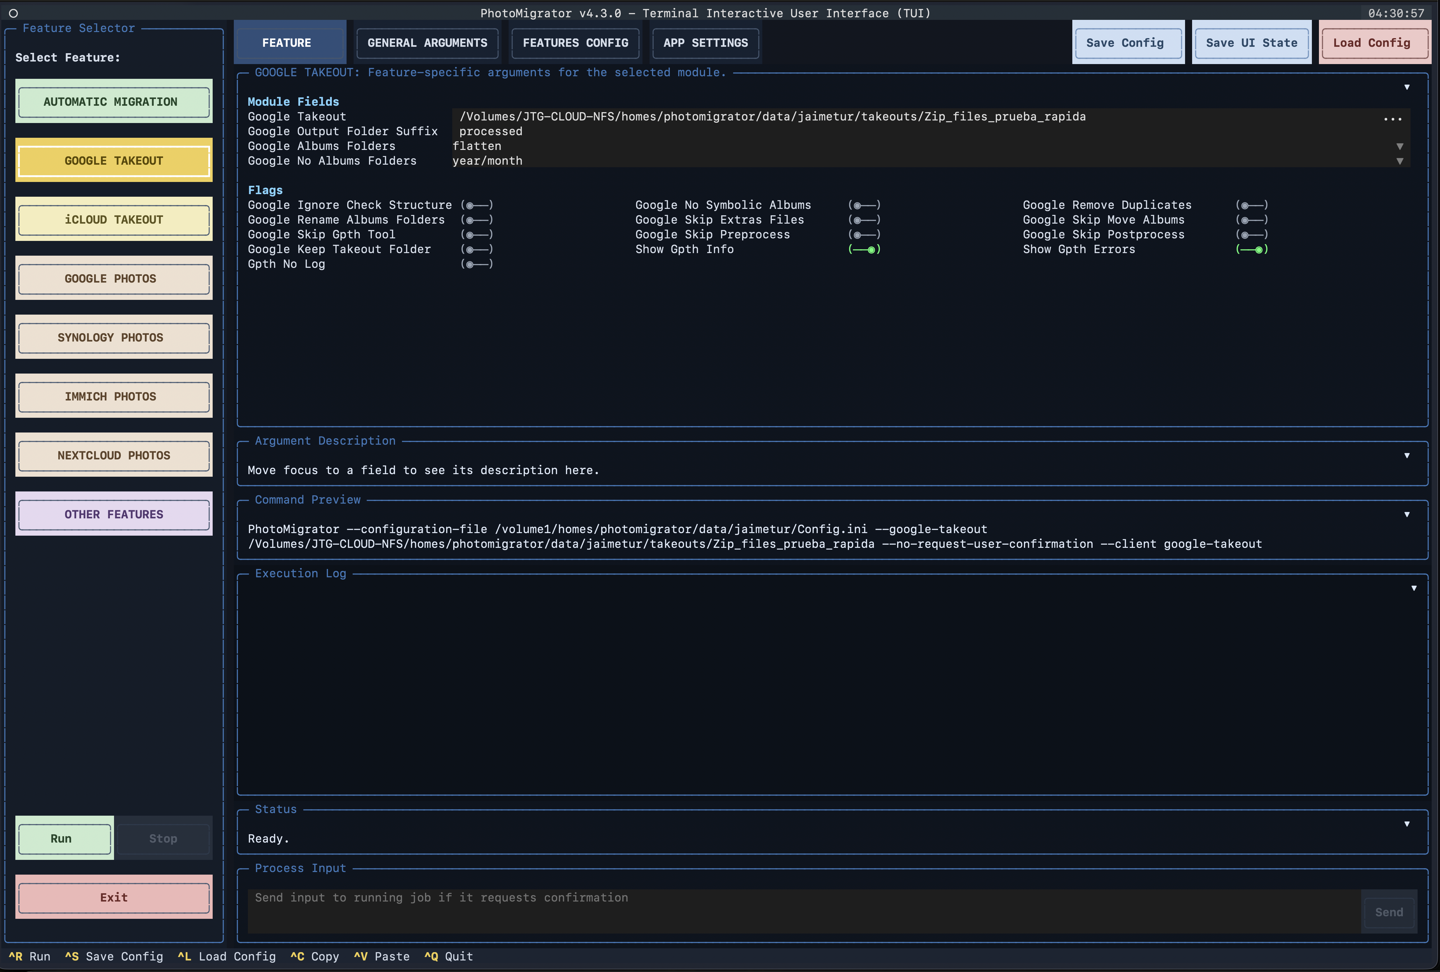Enable Google Skip Gpth Tool
This screenshot has width=1440, height=972.
click(477, 235)
